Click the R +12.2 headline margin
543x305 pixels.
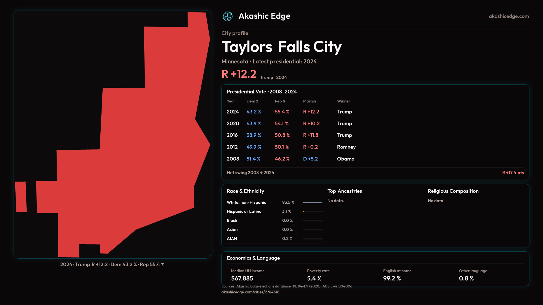tap(239, 74)
